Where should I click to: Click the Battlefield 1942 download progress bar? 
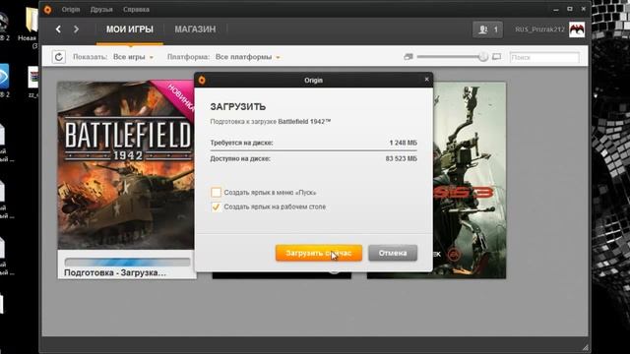[x=127, y=263]
